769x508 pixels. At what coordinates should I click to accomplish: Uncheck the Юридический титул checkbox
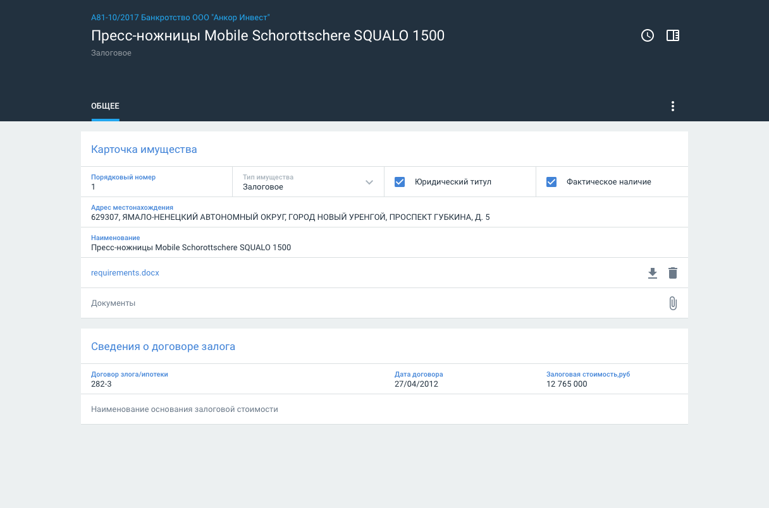pos(400,182)
